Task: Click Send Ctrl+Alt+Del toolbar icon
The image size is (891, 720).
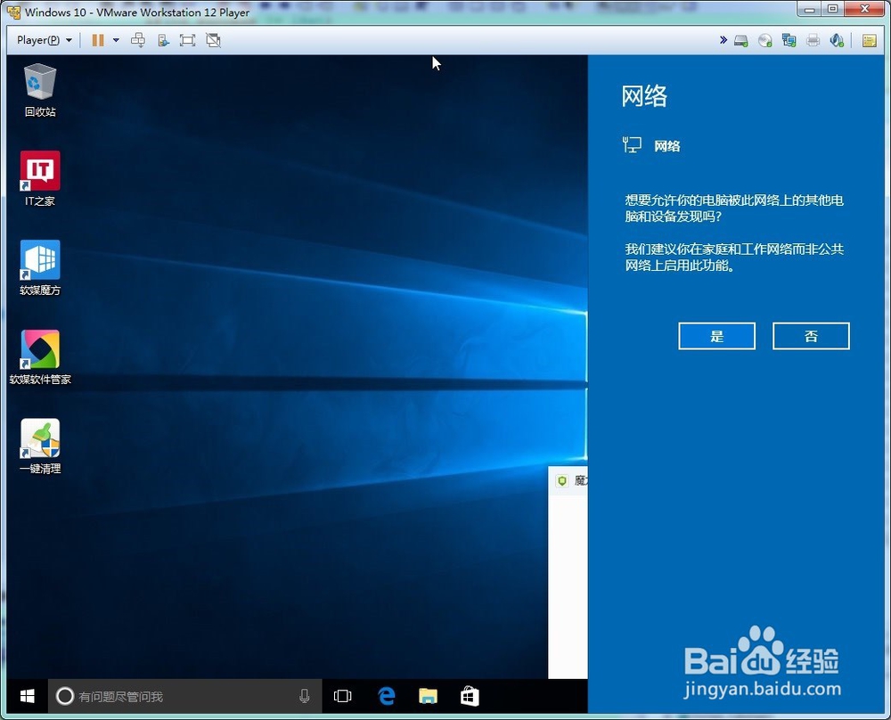Action: (138, 40)
